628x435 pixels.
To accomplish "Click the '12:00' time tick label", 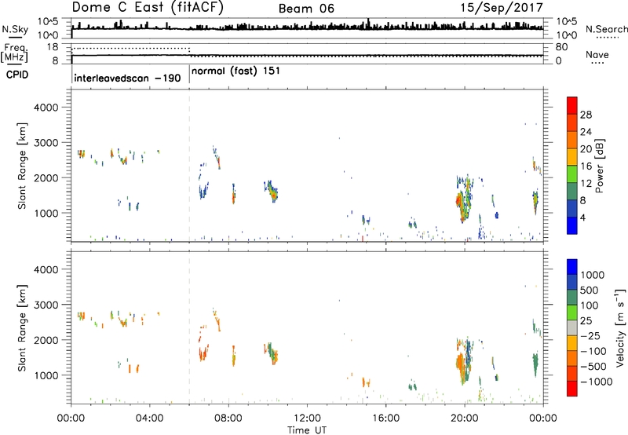I will coord(307,419).
